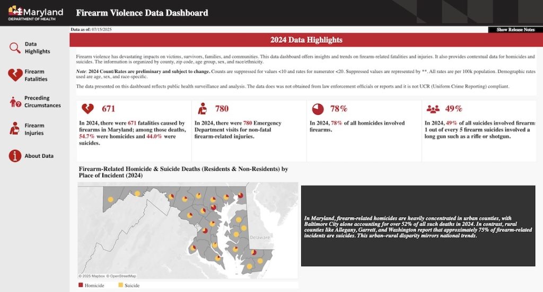Click the Preceding Circumstances person icon
Image resolution: width=543 pixels, height=292 pixels.
coord(15,102)
